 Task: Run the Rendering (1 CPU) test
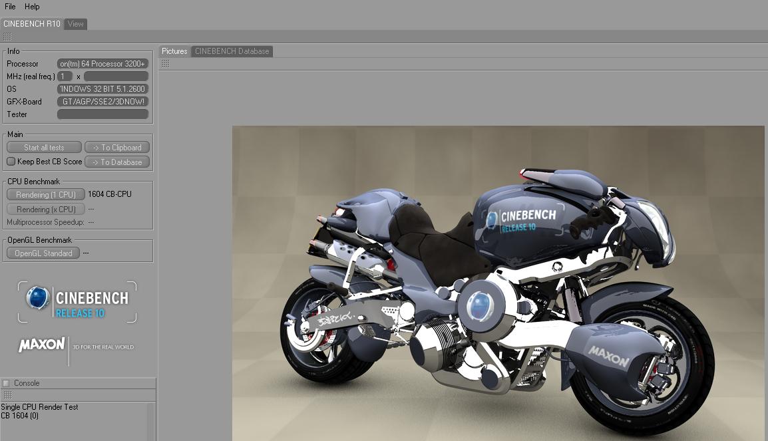tap(45, 195)
